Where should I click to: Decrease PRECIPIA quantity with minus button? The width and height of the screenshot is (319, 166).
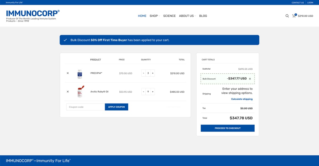tap(144, 73)
